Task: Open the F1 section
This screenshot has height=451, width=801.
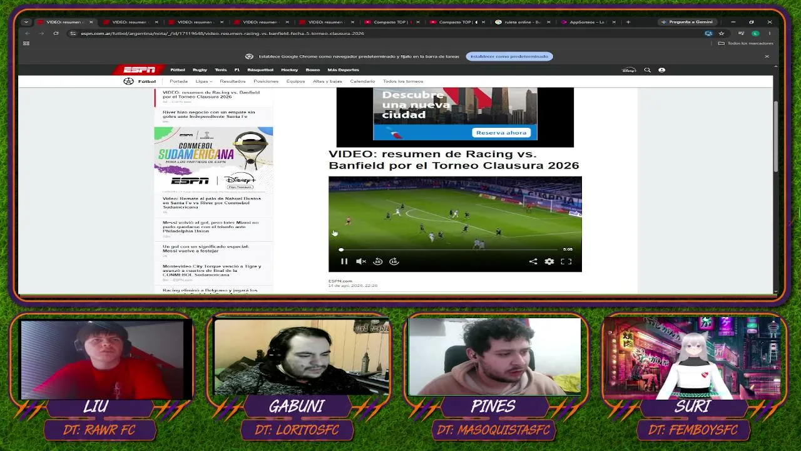Action: (x=237, y=70)
